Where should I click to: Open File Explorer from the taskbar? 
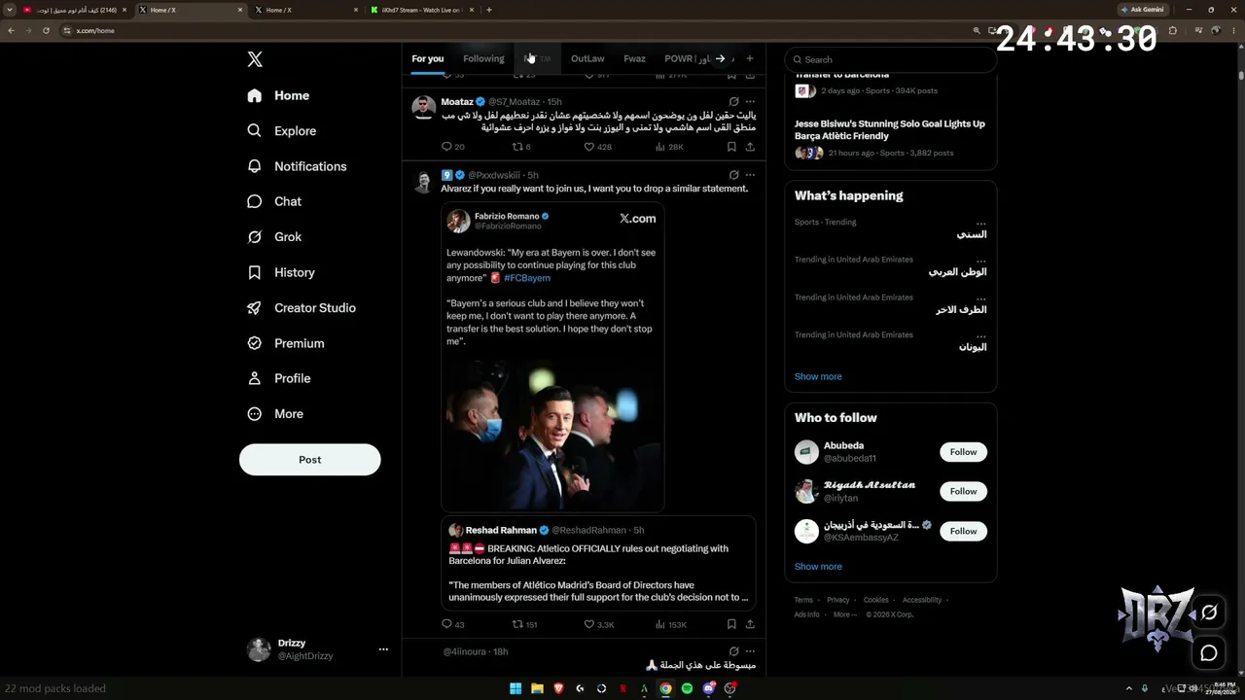pos(537,688)
